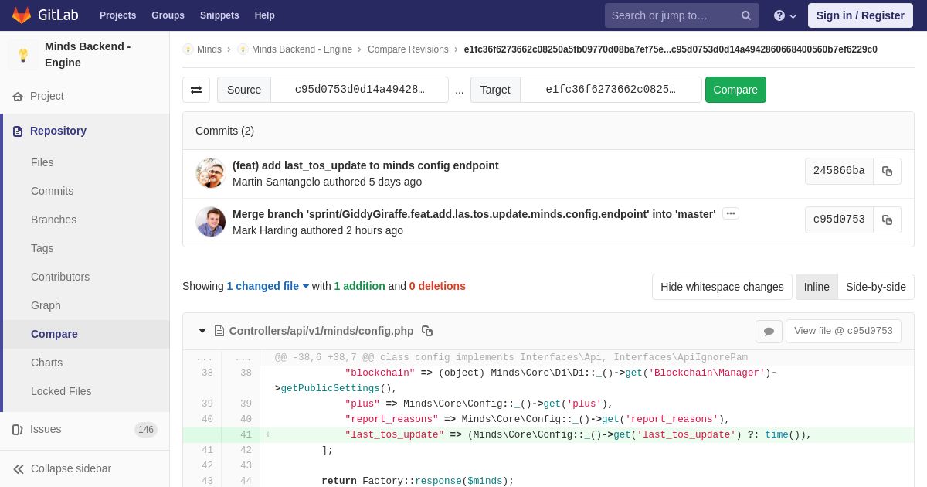
Task: Click the GitLab fox logo
Action: (22, 15)
